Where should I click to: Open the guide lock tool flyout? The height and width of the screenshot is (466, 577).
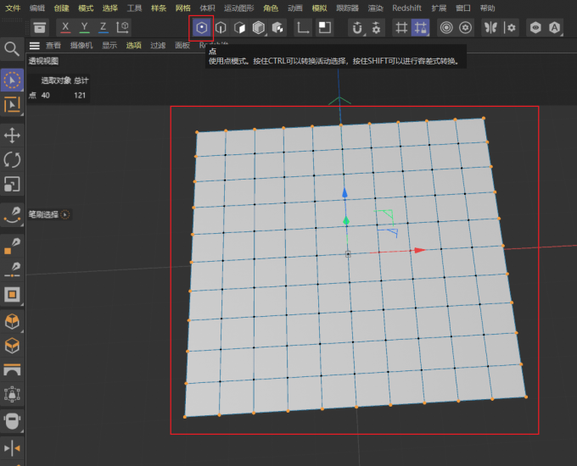(x=12, y=395)
